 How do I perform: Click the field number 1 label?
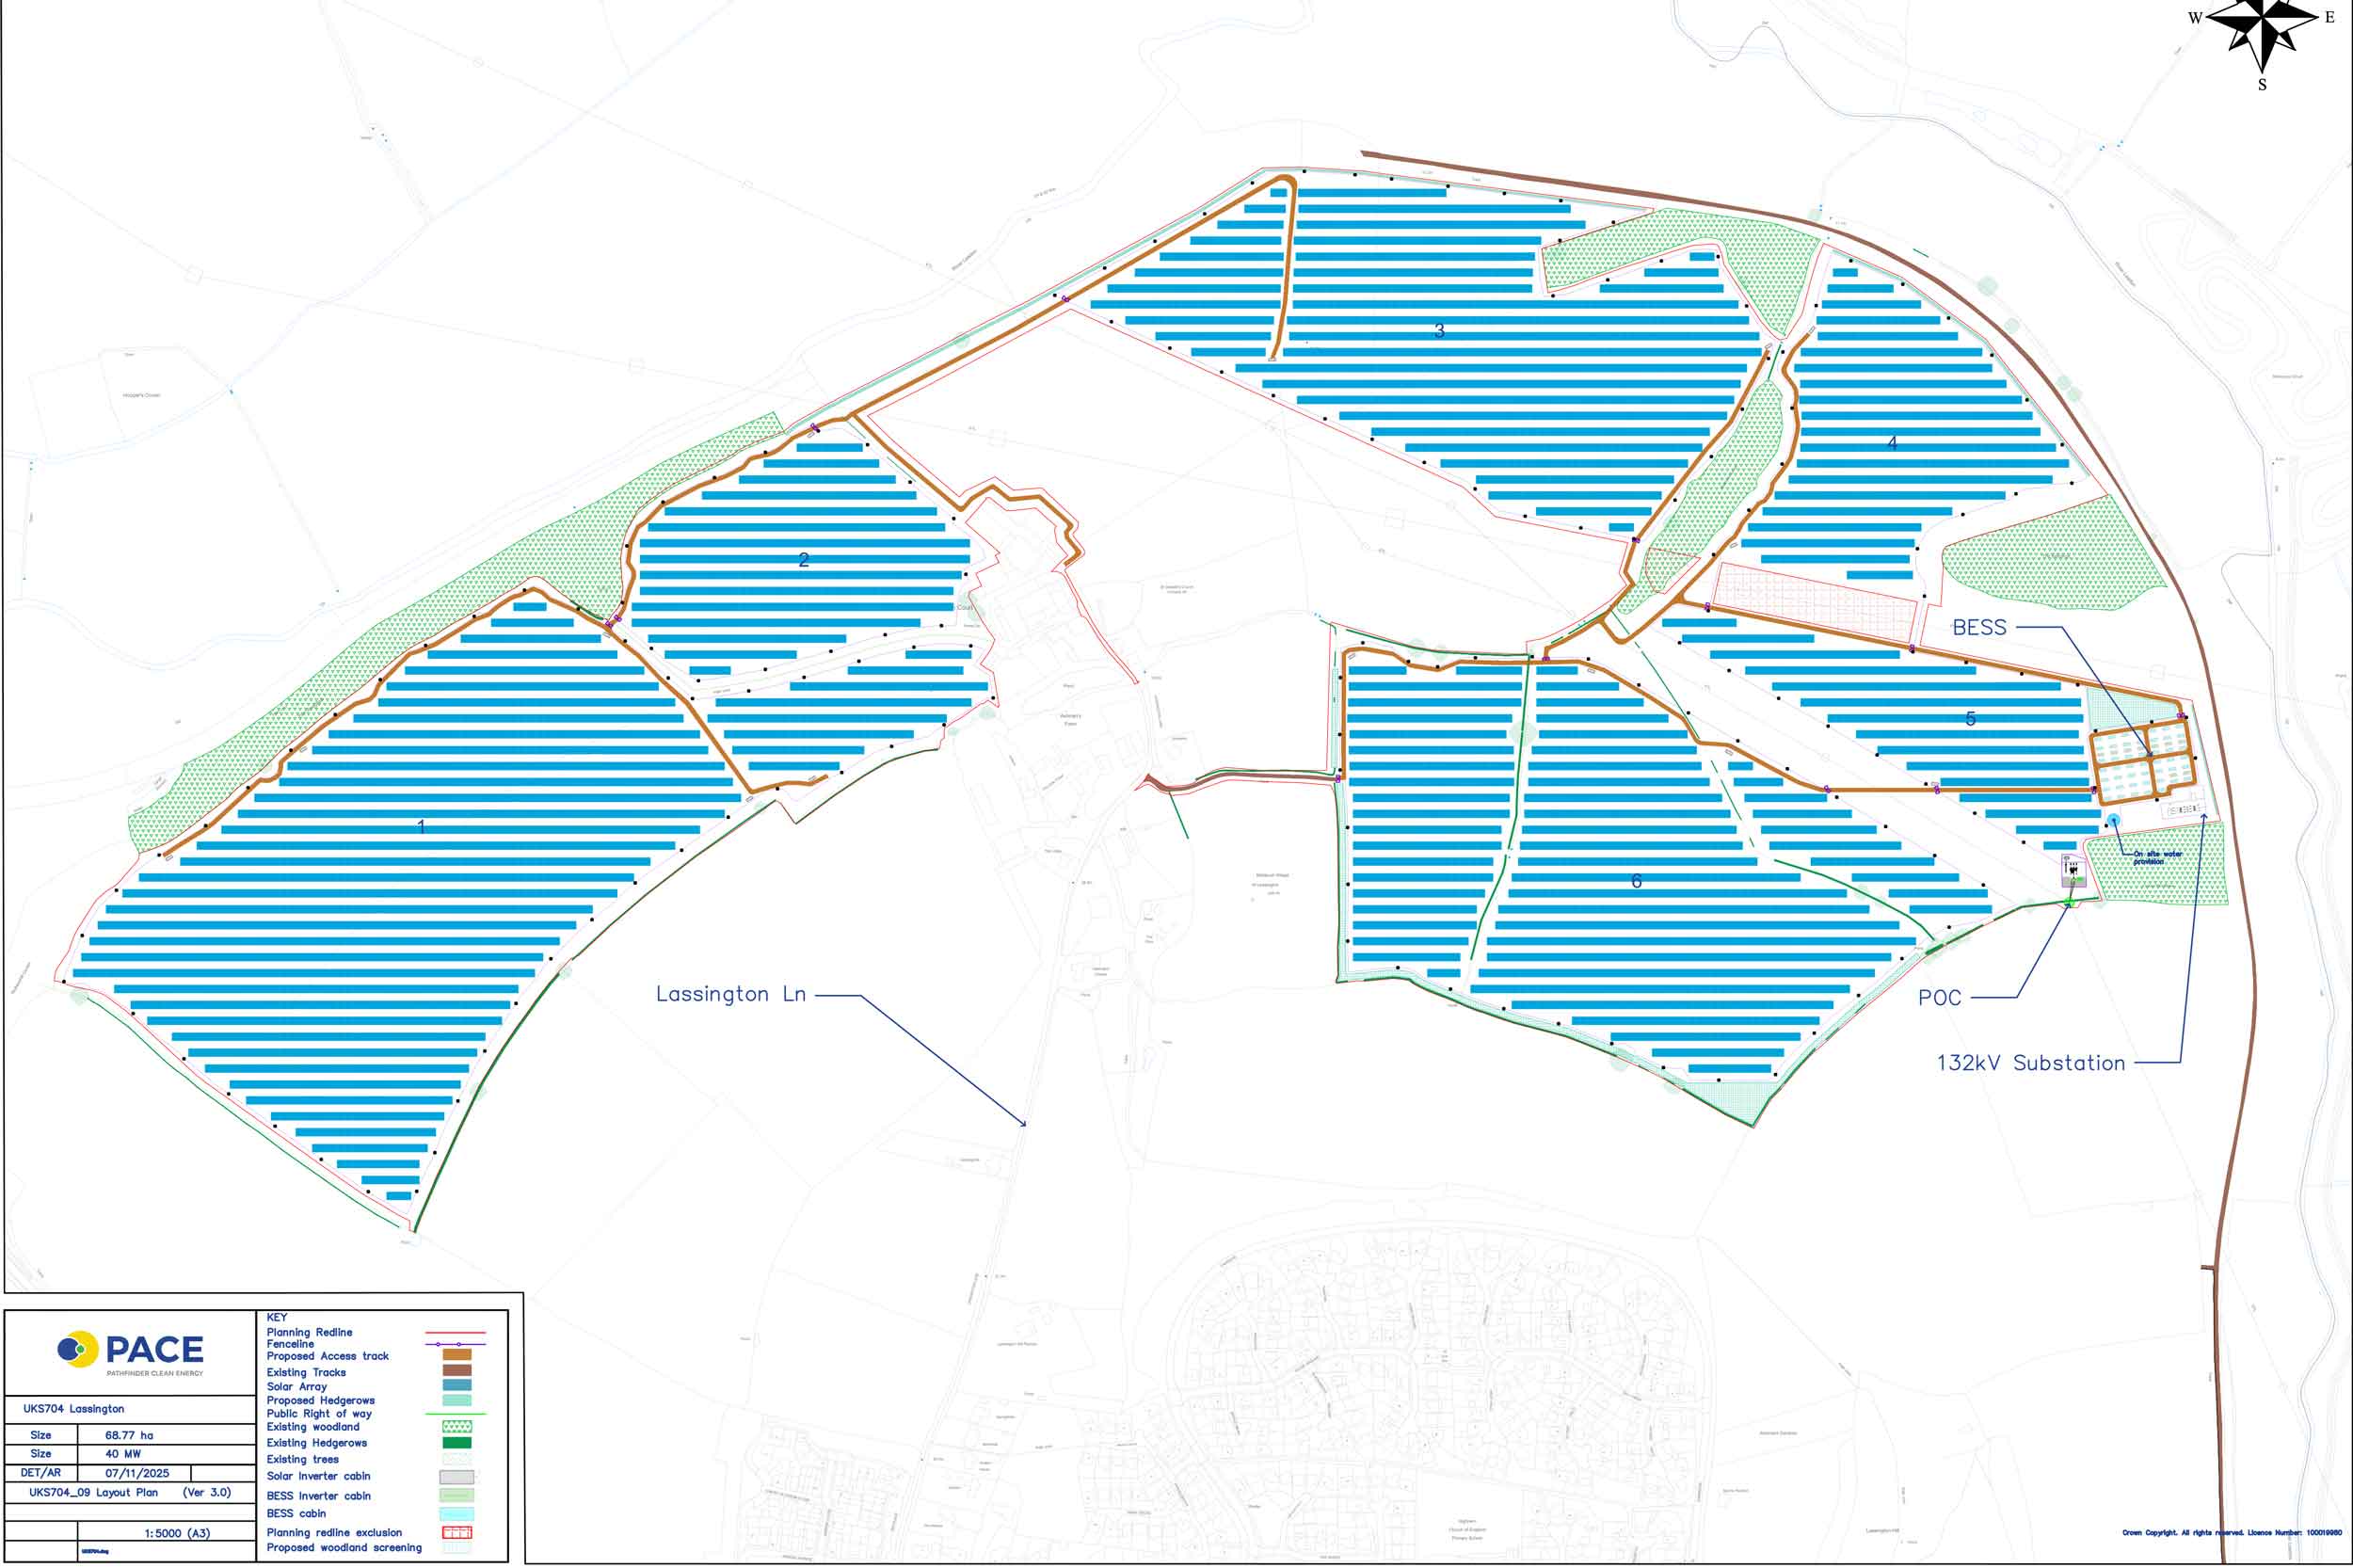[x=421, y=826]
